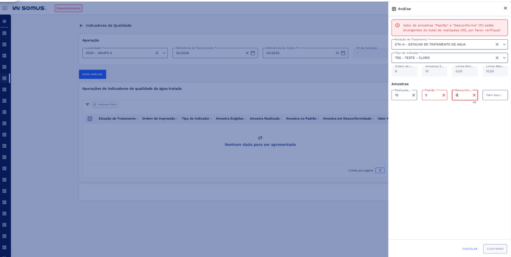Click back arrow beside Indicadores de Qualidade
Screen dimensions: 511x257
(x=81, y=26)
